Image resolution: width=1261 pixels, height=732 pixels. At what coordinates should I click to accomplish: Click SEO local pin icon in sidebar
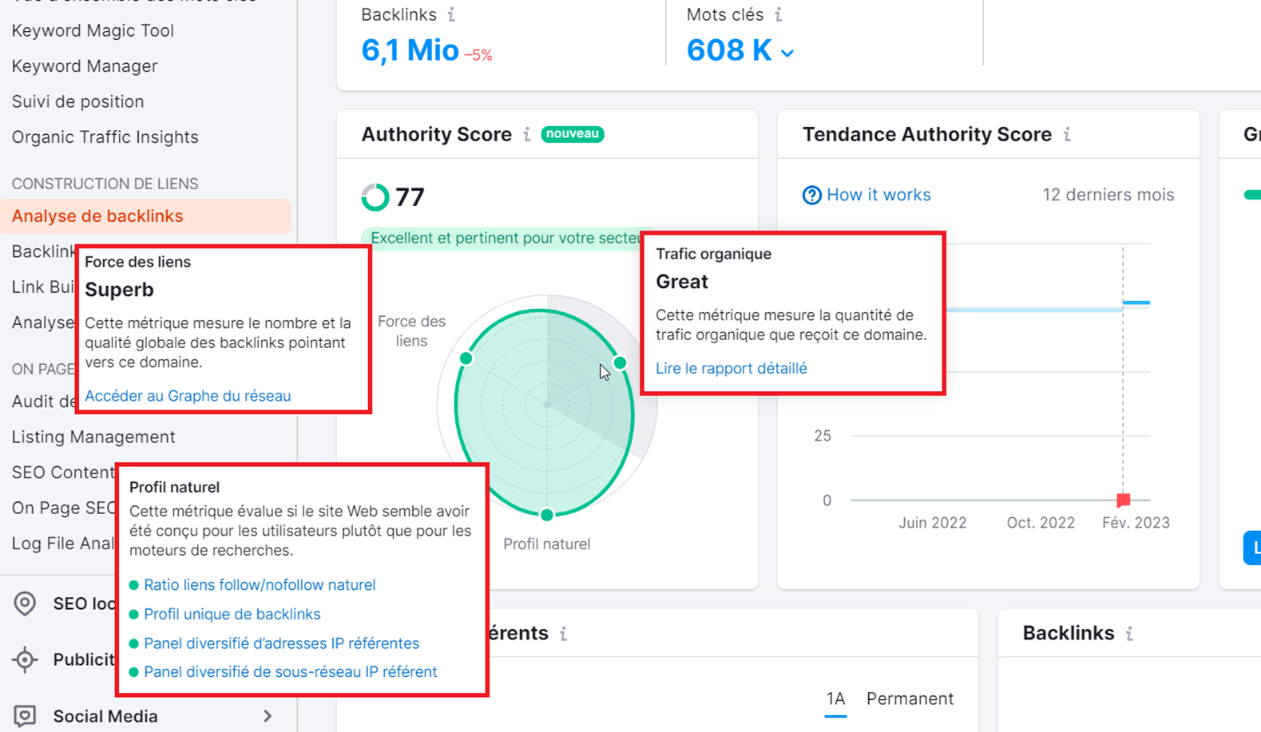pos(25,603)
